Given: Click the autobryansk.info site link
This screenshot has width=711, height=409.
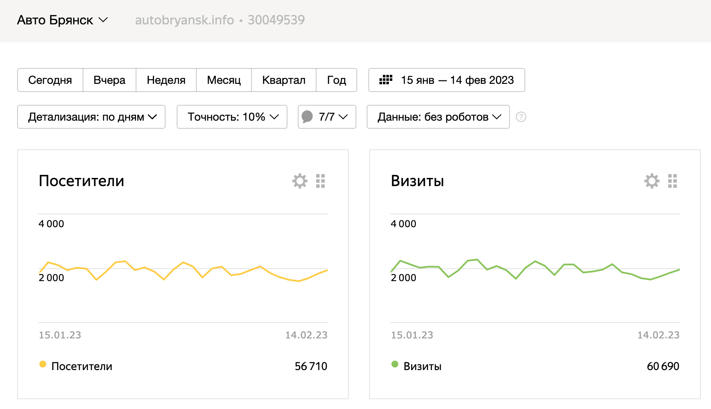Looking at the screenshot, I should (184, 20).
